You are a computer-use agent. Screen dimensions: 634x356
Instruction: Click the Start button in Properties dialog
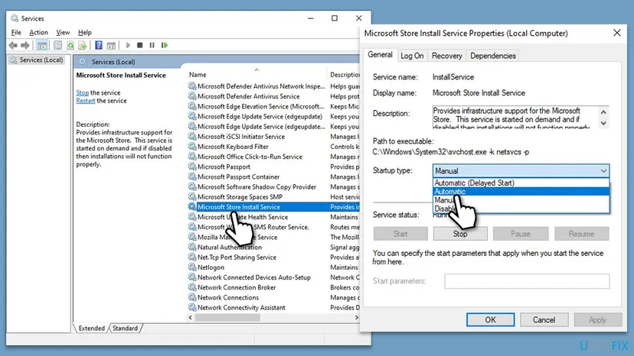pos(400,234)
